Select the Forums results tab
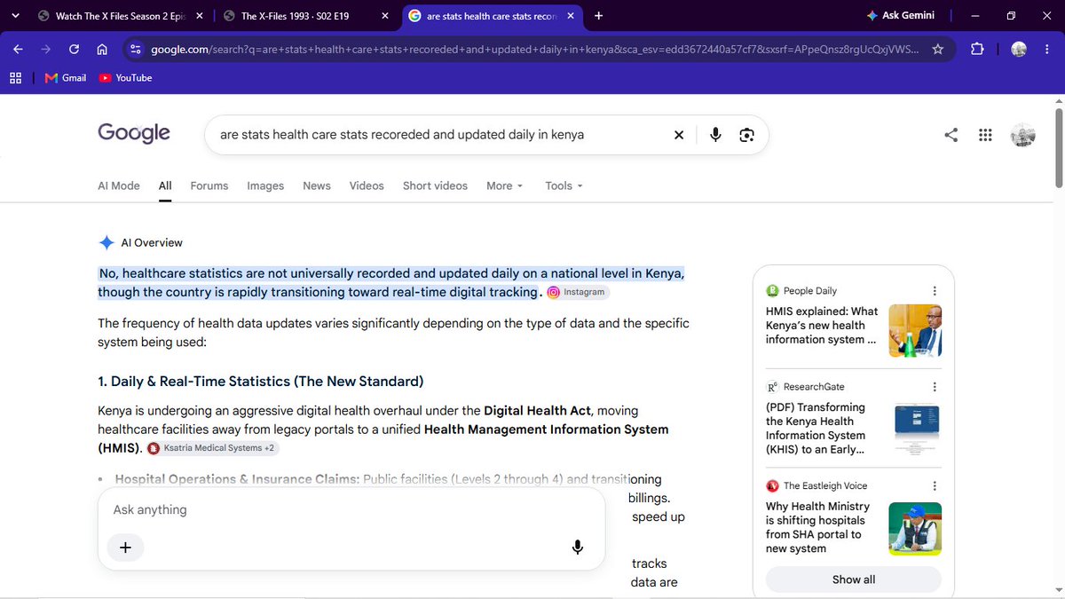Viewport: 1065px width, 599px height. pyautogui.click(x=209, y=185)
